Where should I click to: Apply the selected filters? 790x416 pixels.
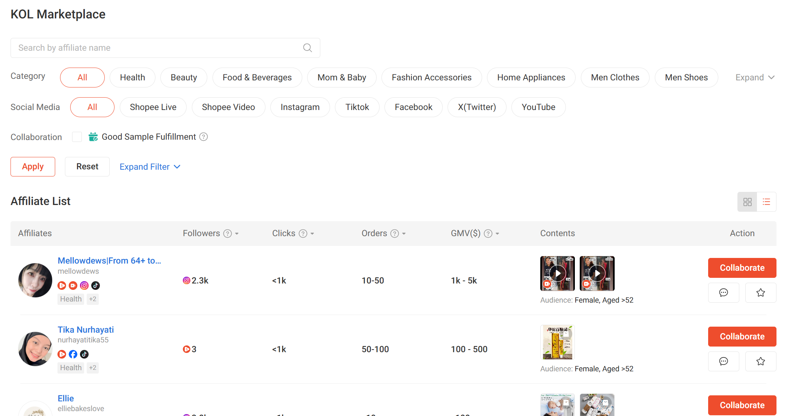[x=33, y=167]
